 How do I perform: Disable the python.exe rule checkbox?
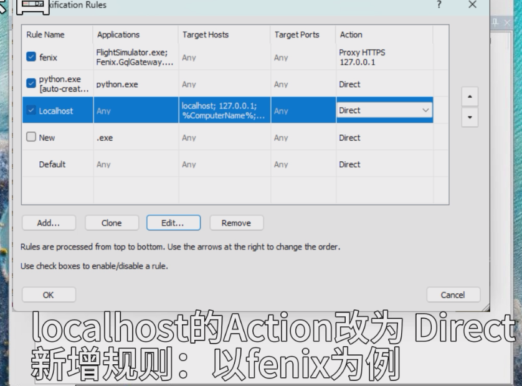tap(31, 83)
